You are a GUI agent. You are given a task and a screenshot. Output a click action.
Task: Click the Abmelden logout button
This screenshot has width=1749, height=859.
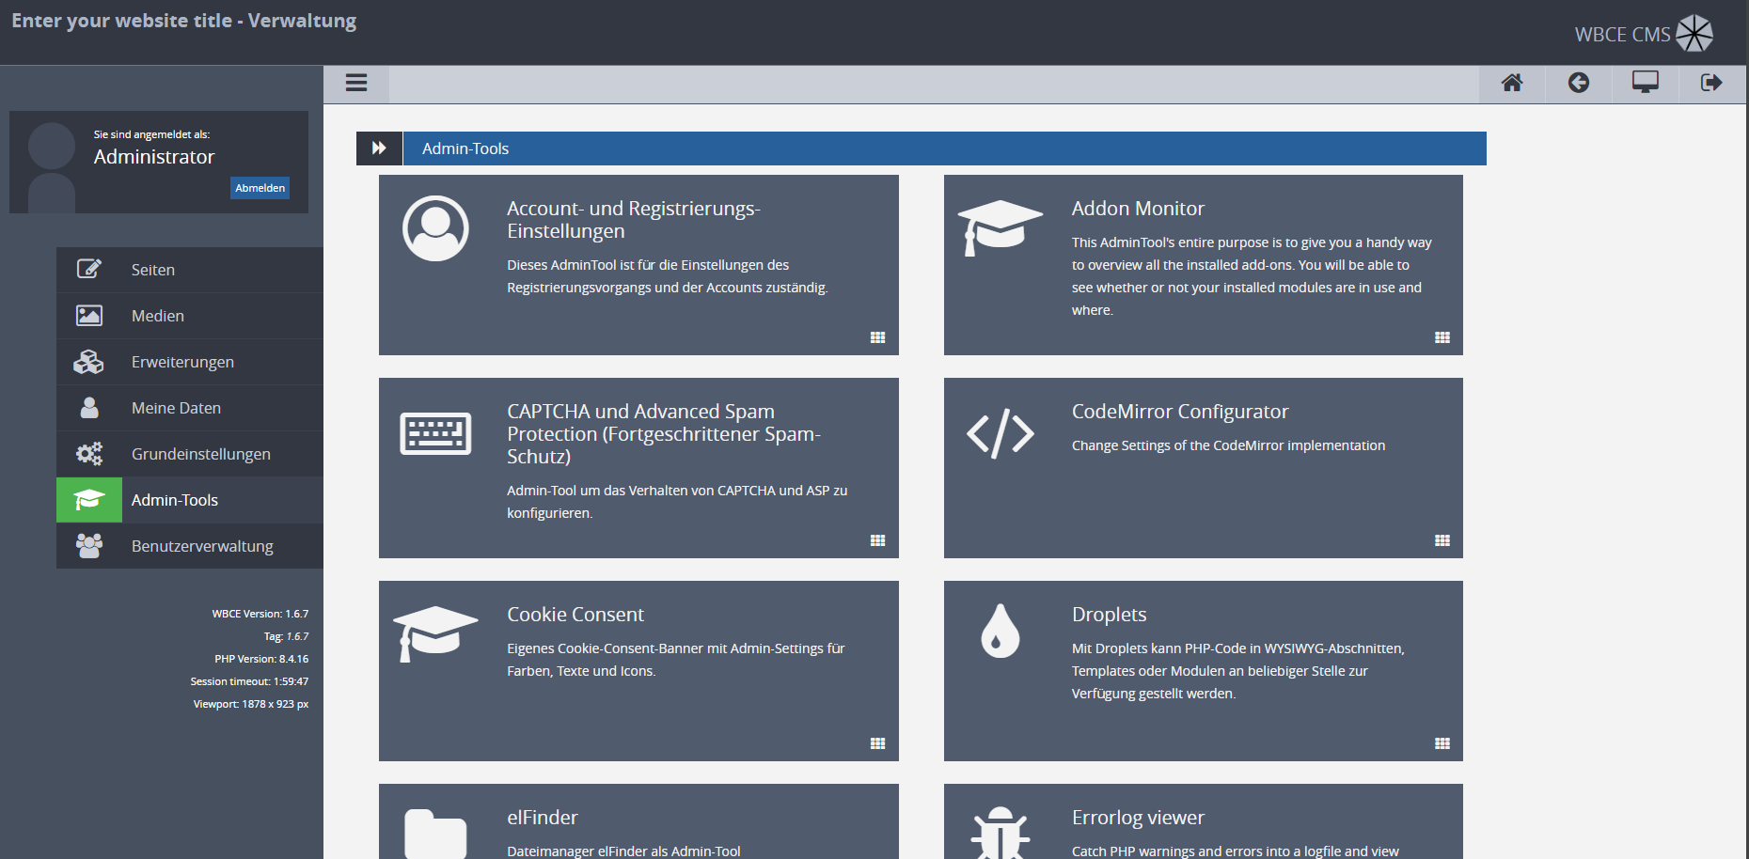coord(260,188)
